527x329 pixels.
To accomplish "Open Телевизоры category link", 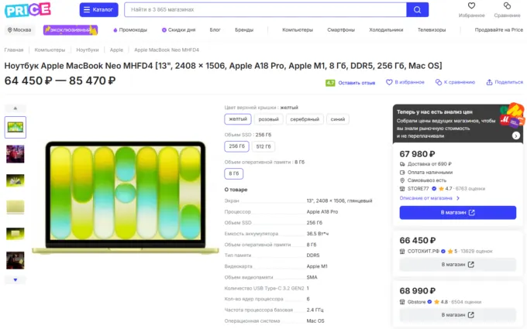I will coord(432,30).
